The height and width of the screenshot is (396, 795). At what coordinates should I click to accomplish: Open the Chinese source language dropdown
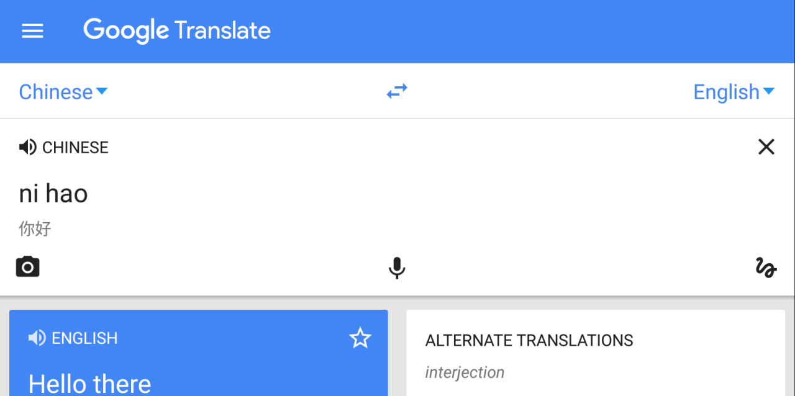tap(56, 92)
